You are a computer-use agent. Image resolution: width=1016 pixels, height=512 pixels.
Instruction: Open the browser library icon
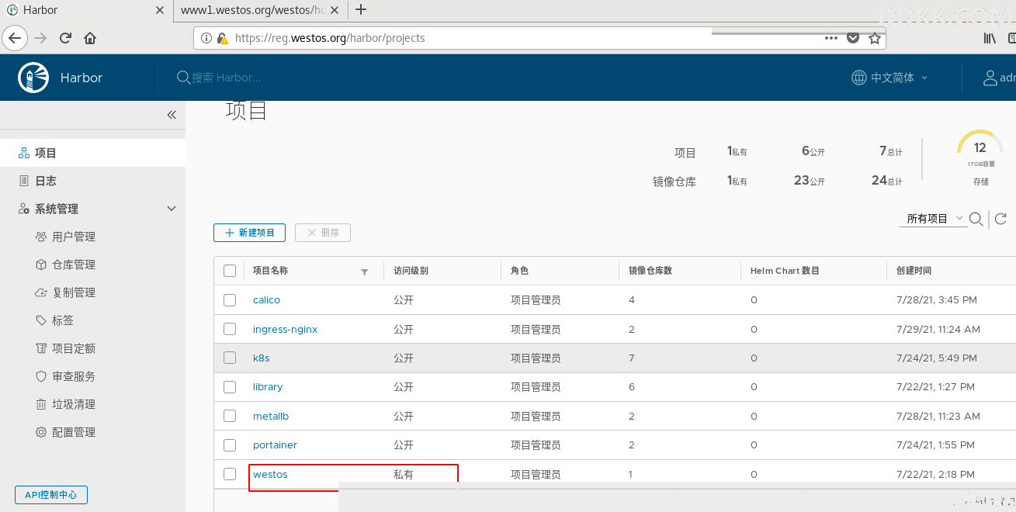990,37
